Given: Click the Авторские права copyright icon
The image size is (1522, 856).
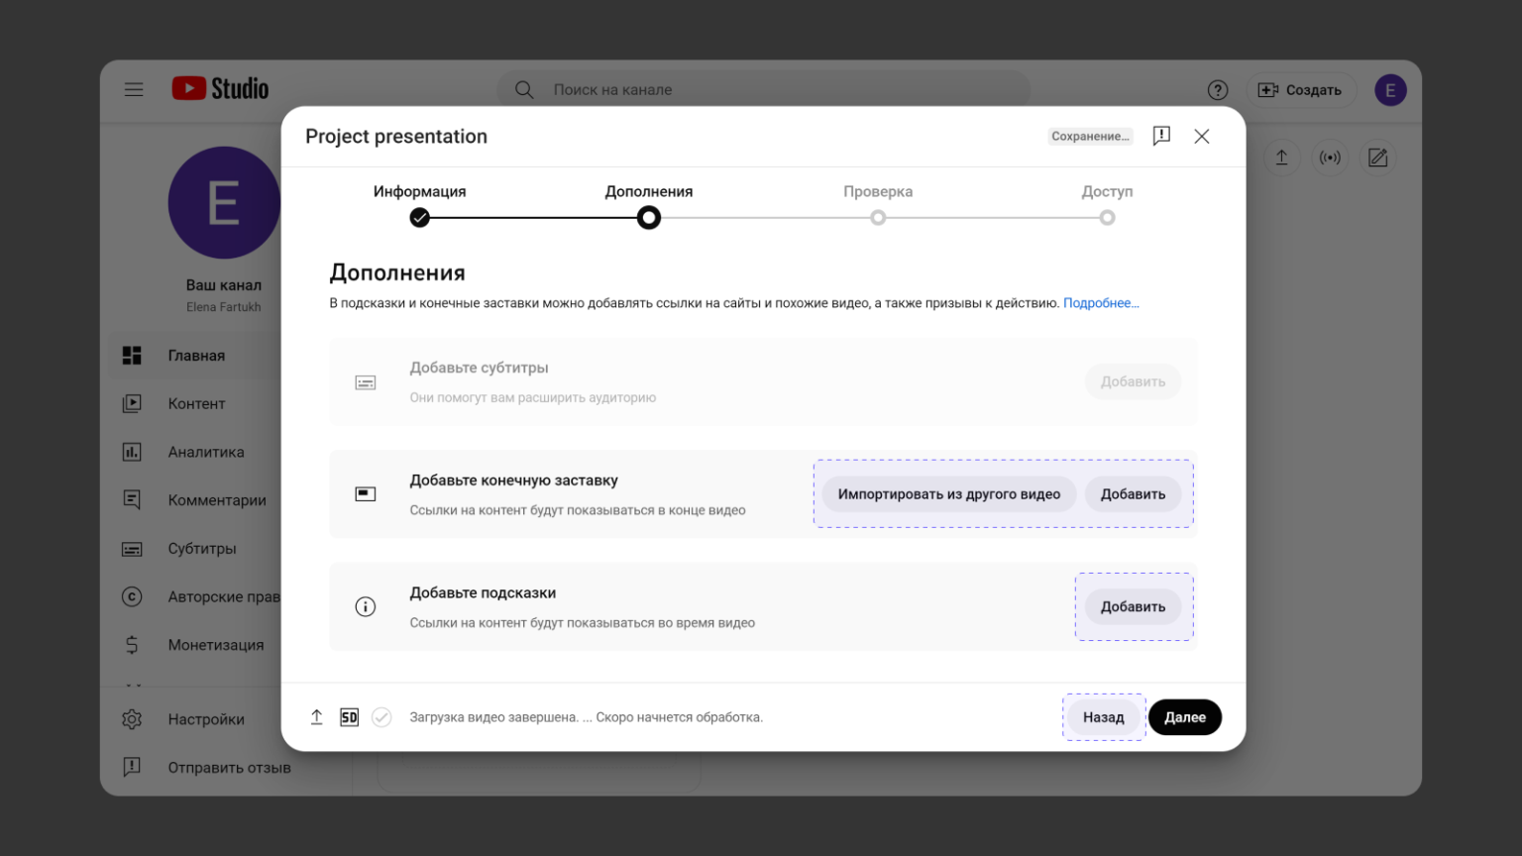Looking at the screenshot, I should point(132,596).
